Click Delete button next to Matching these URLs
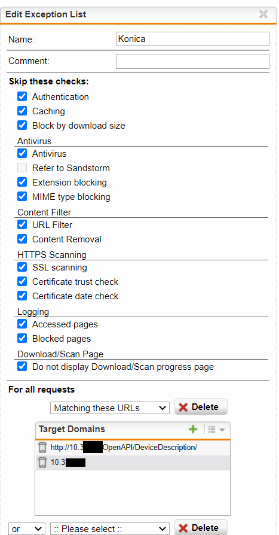Viewport: 279px width, 535px height. [x=201, y=407]
